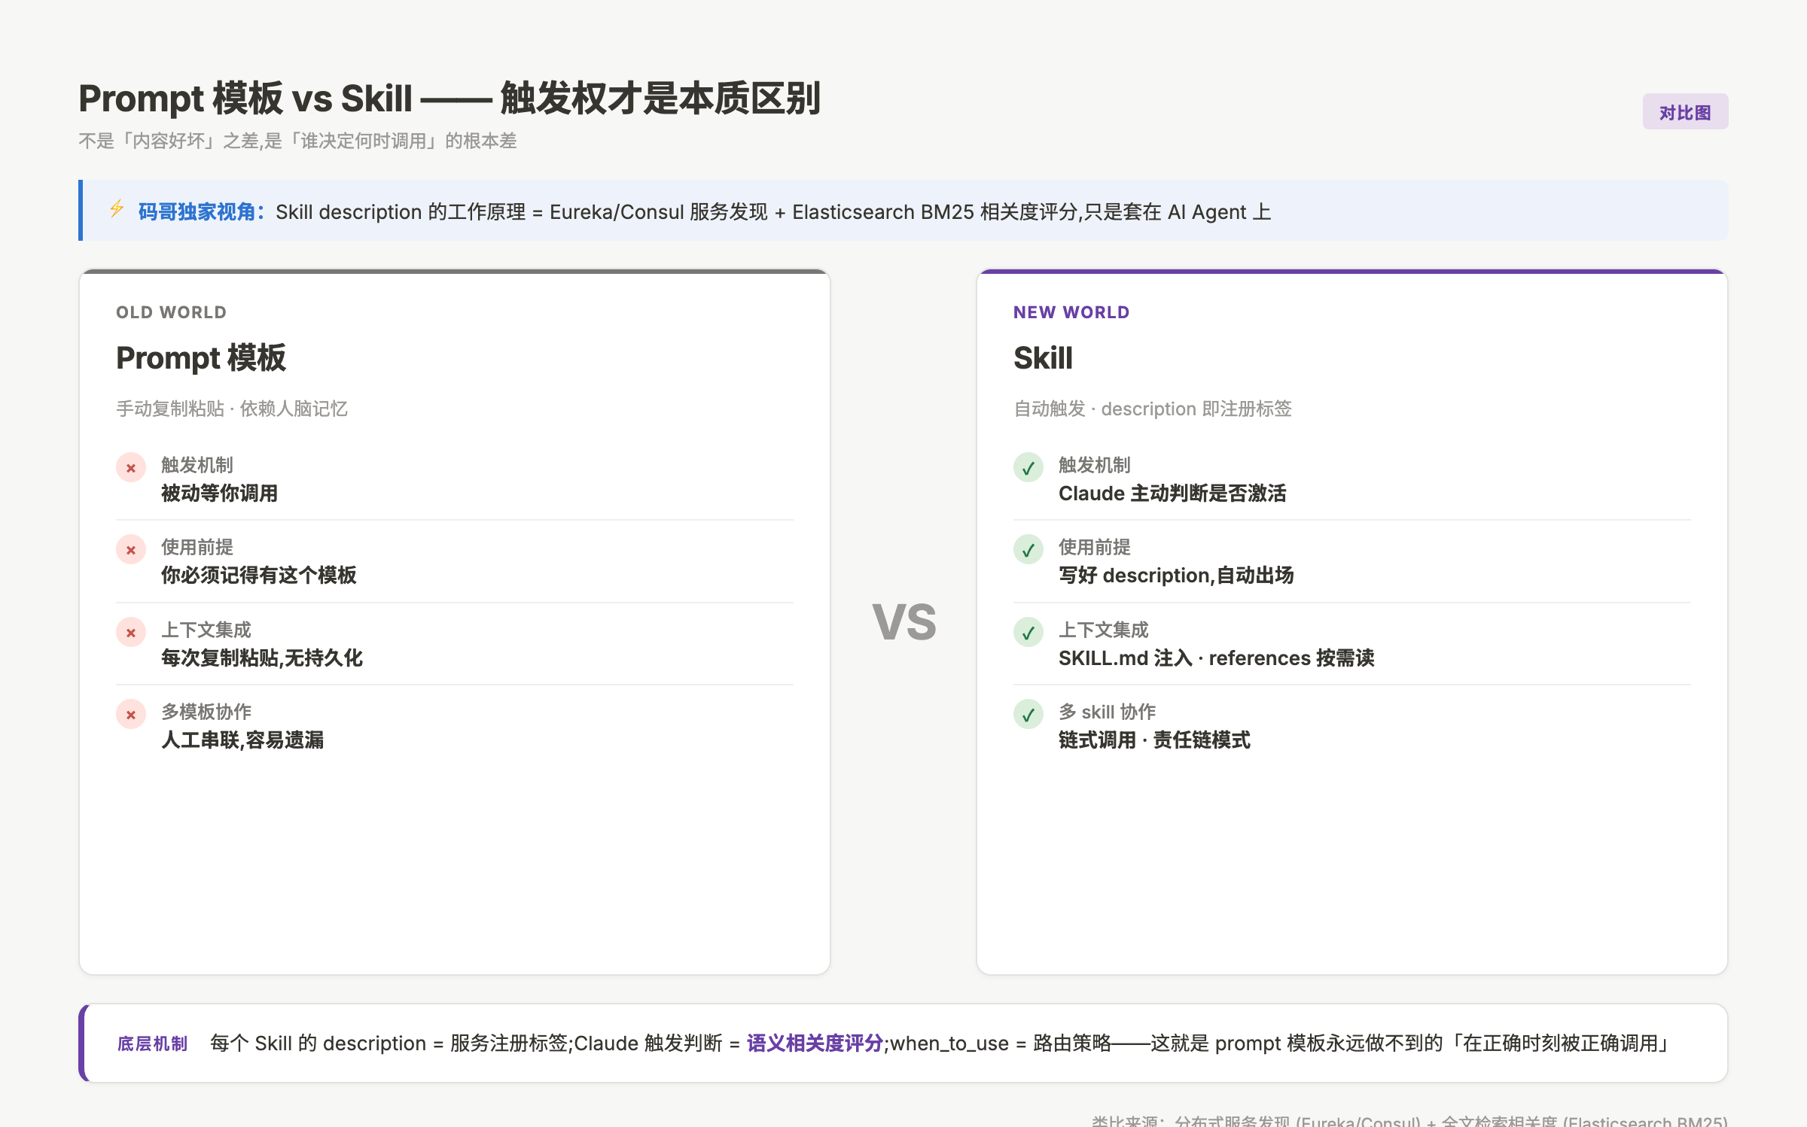Click text 自动触发 · description 即注册标签
The image size is (1807, 1127).
coord(1153,409)
